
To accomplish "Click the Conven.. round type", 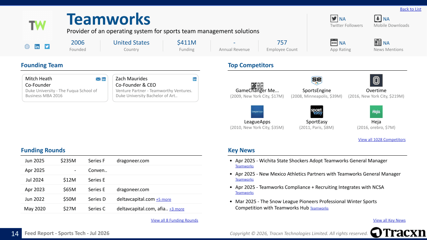I will (98, 170).
